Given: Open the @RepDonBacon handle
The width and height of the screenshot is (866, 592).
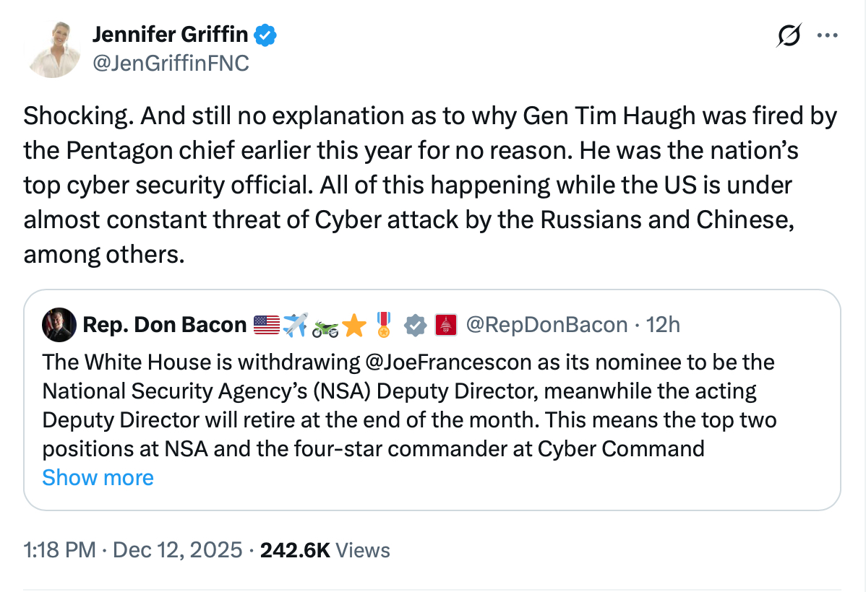Looking at the screenshot, I should pyautogui.click(x=546, y=325).
